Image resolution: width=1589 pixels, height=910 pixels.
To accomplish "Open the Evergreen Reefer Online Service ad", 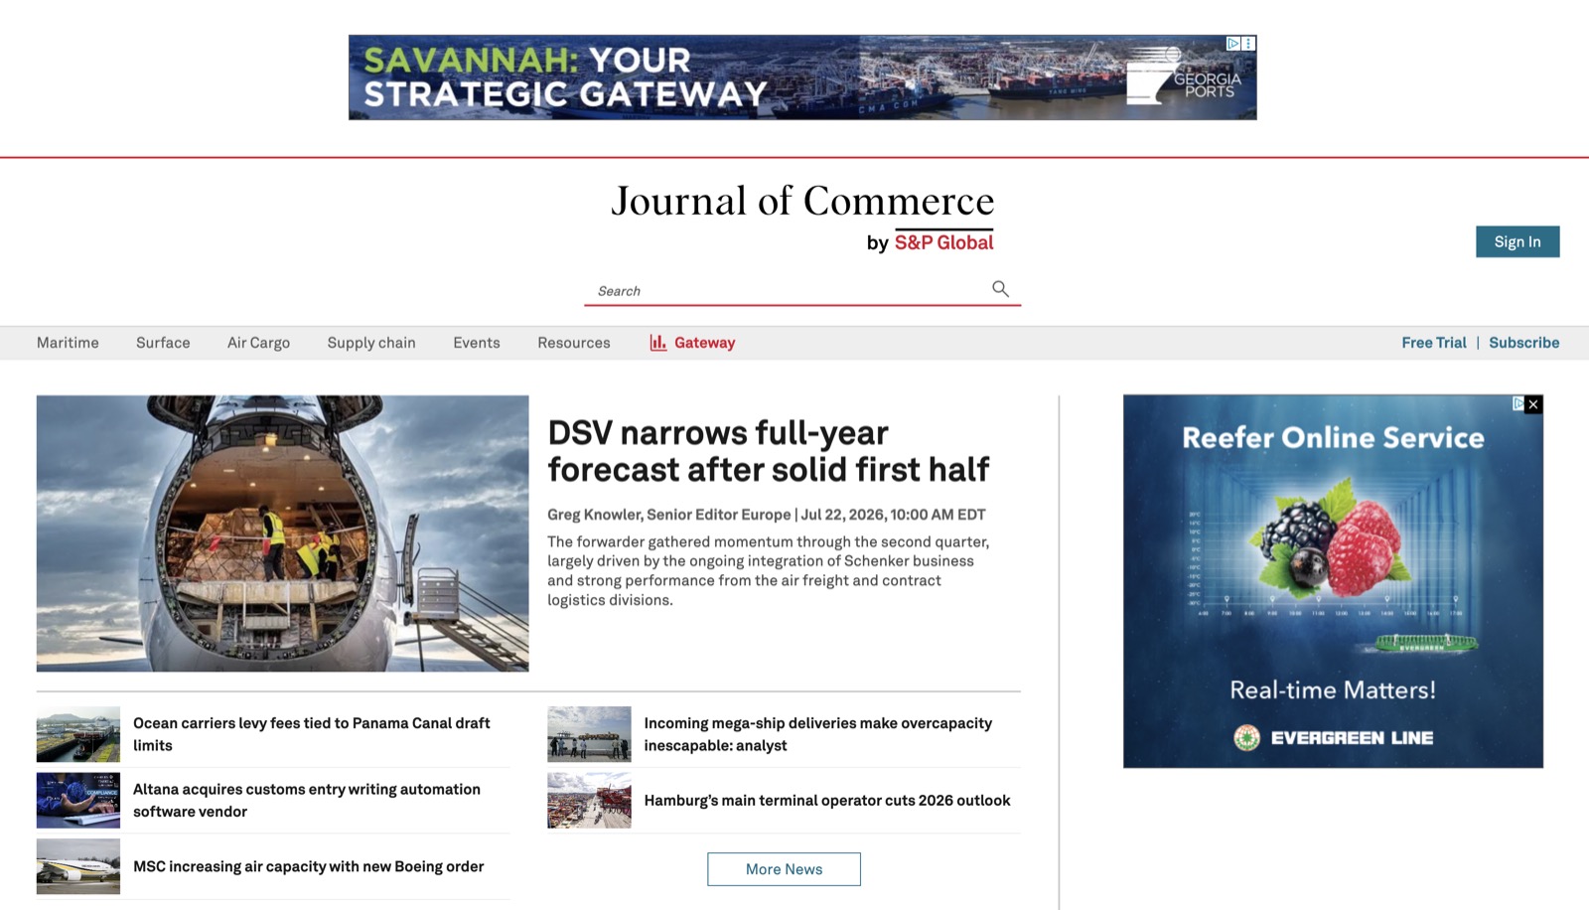I will pos(1333,581).
